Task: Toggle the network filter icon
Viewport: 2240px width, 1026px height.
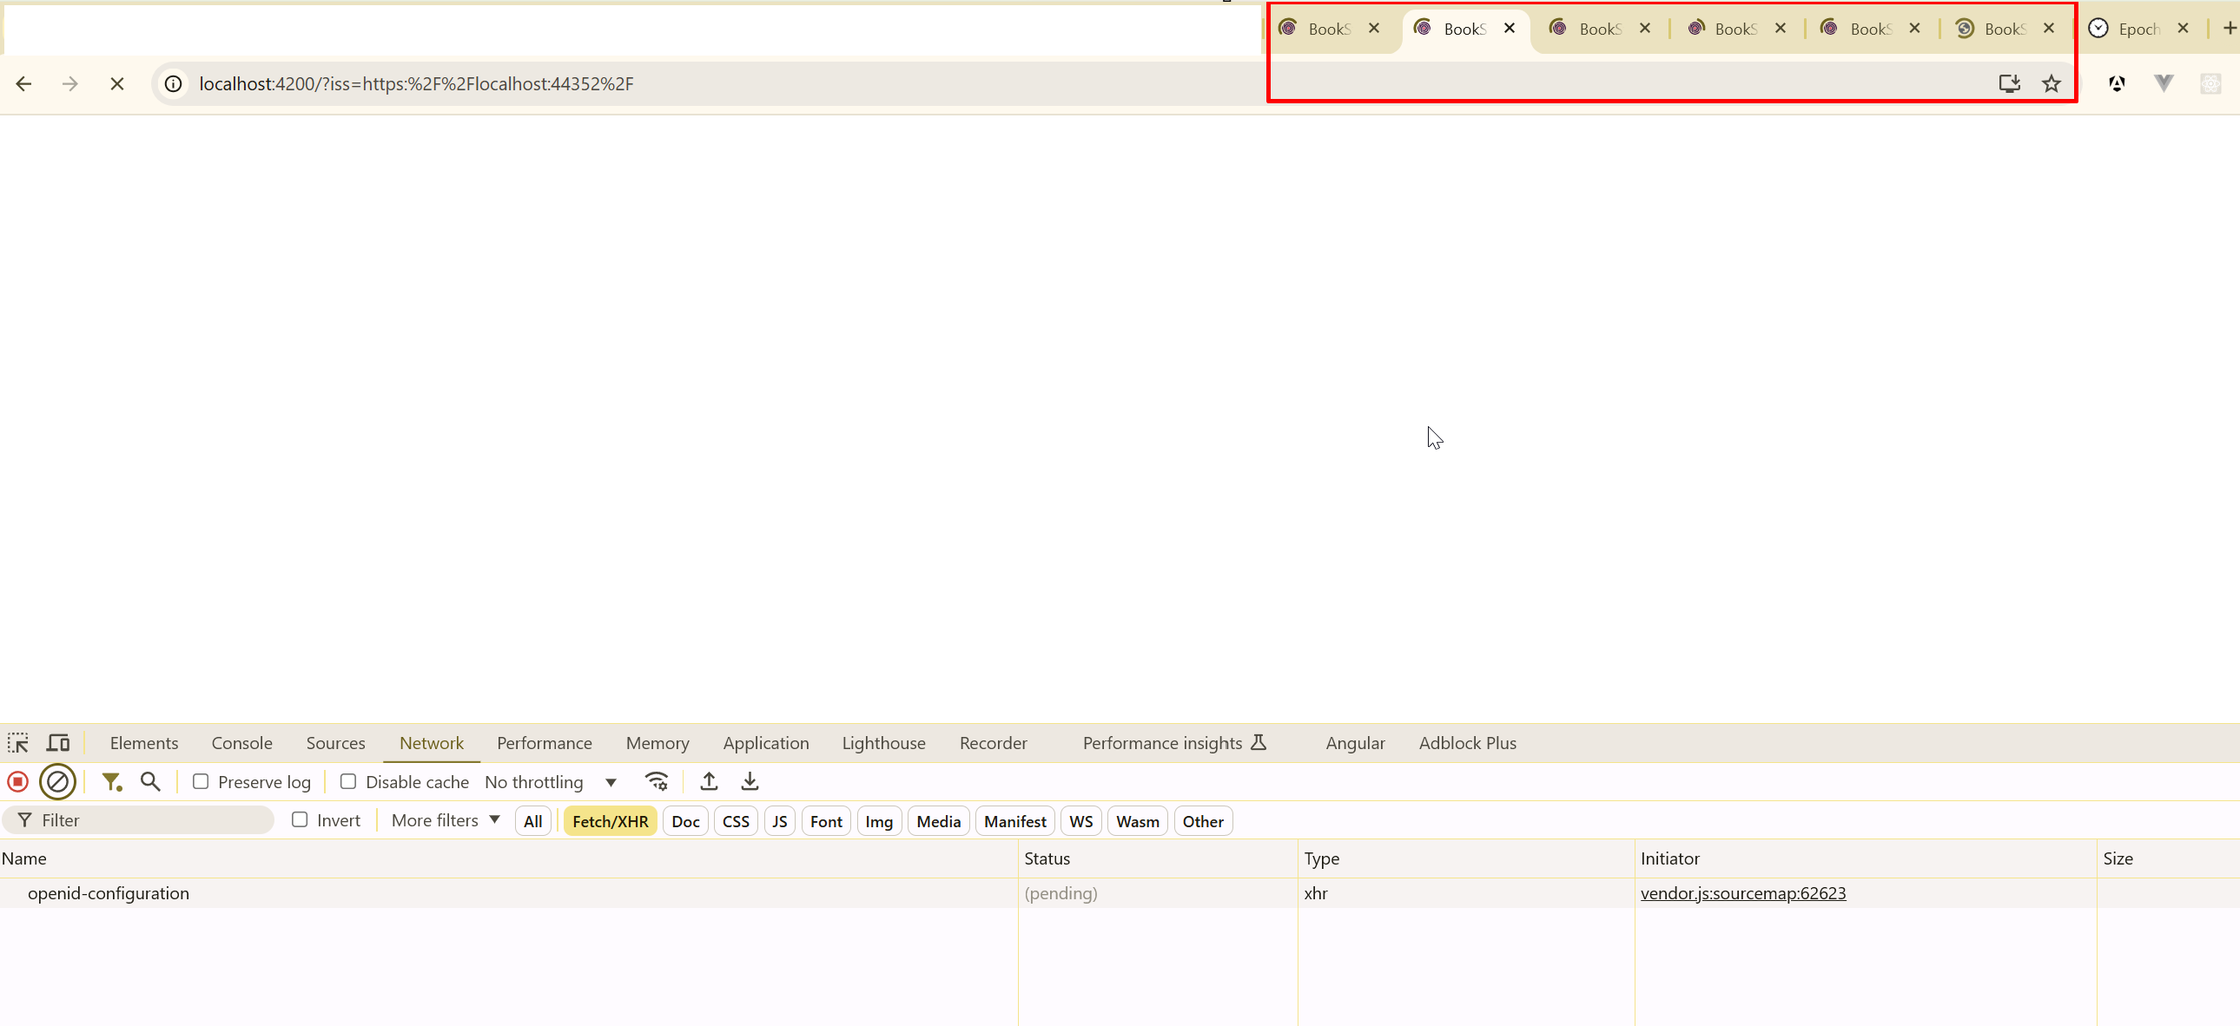Action: click(111, 782)
